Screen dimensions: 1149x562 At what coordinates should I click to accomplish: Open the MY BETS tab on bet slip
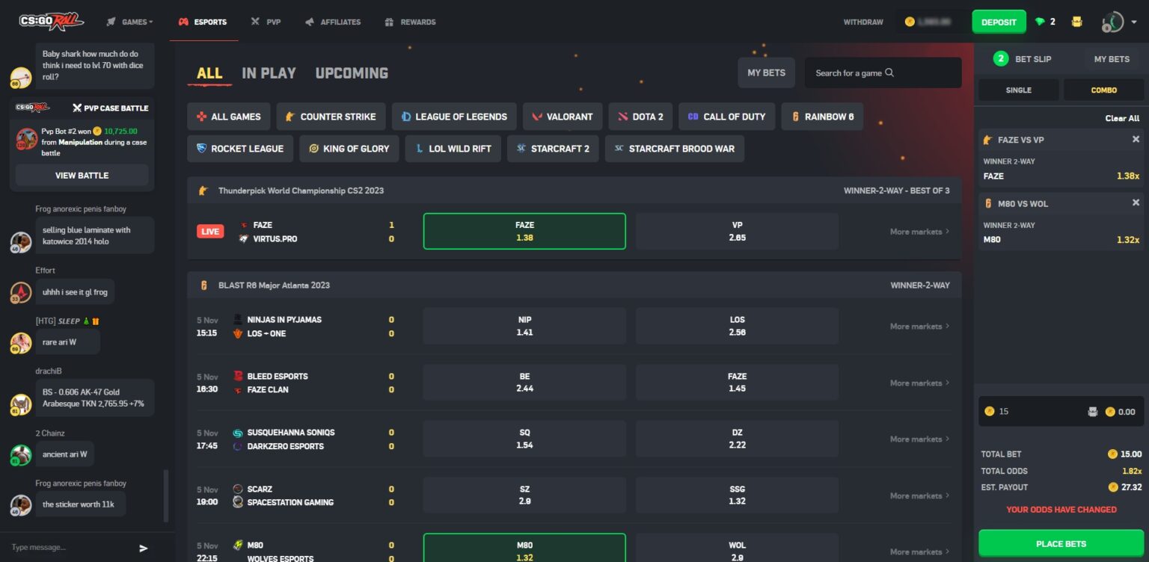pyautogui.click(x=1111, y=59)
